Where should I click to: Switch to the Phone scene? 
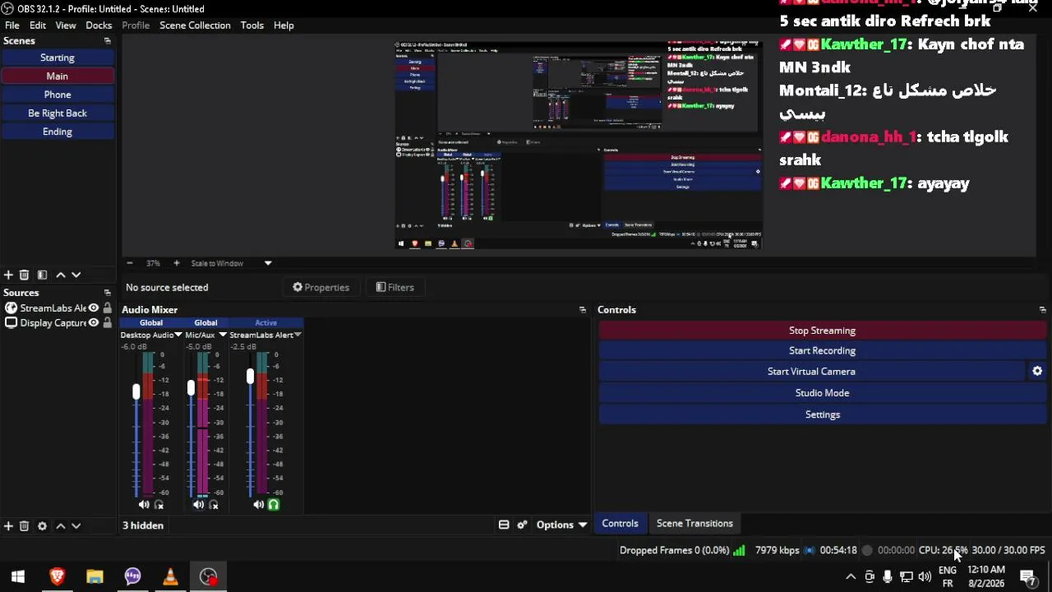[58, 95]
